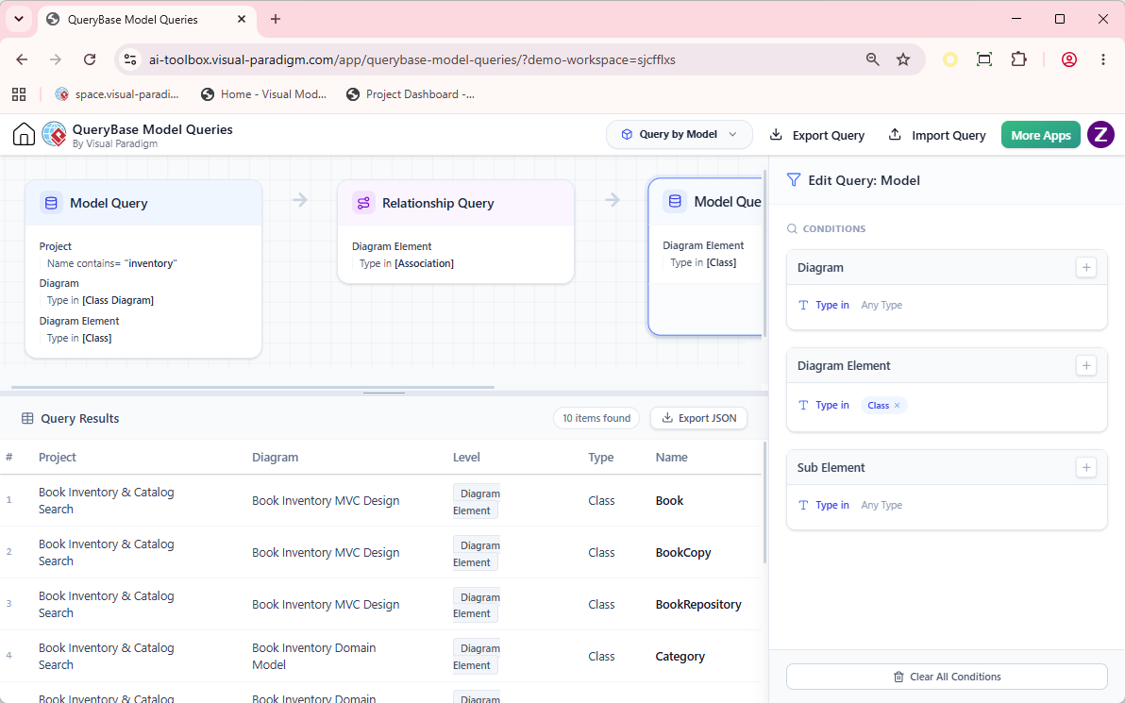Remove the Class tag from Diagram Element
Screen dimensions: 1125x703
click(x=897, y=406)
